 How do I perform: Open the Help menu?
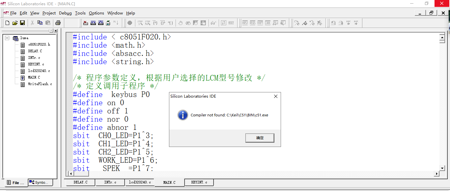pos(130,13)
